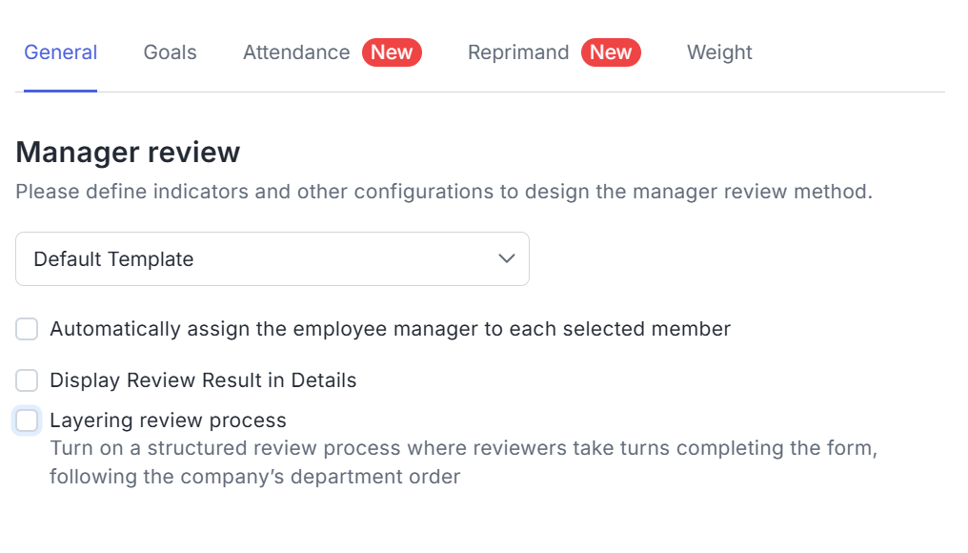The image size is (968, 553).
Task: Open the Attendance tab
Action: 296,52
